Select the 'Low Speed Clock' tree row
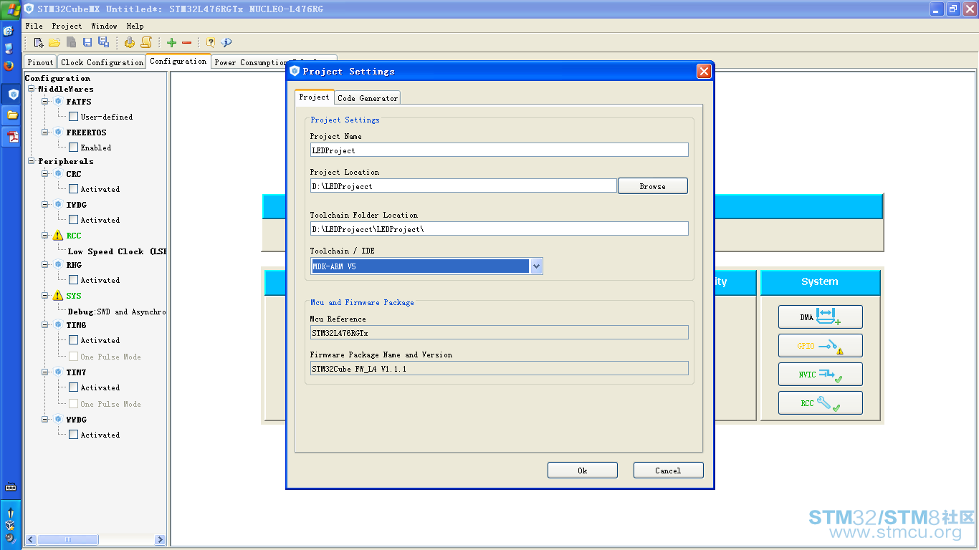Screen dimensions: 979x550 click(x=117, y=251)
